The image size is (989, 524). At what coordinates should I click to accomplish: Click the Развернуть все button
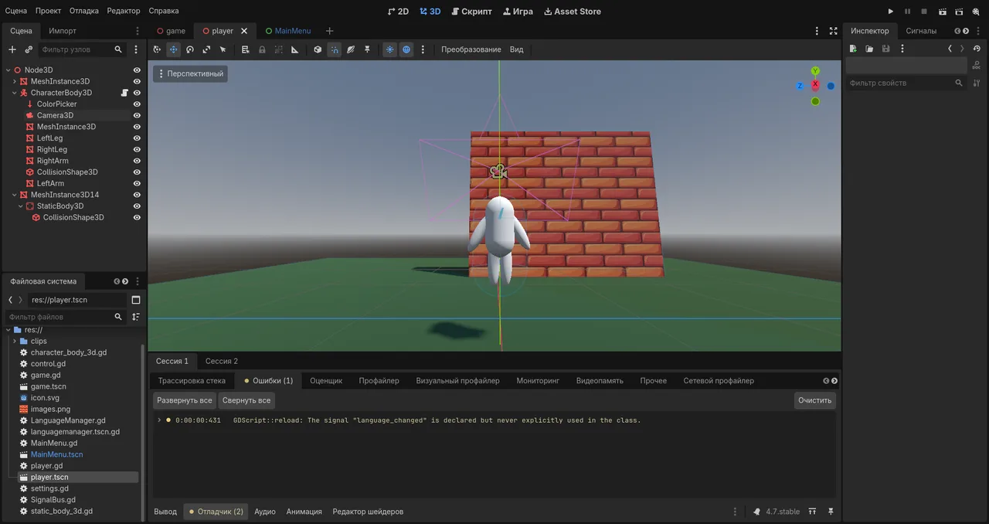pos(184,400)
